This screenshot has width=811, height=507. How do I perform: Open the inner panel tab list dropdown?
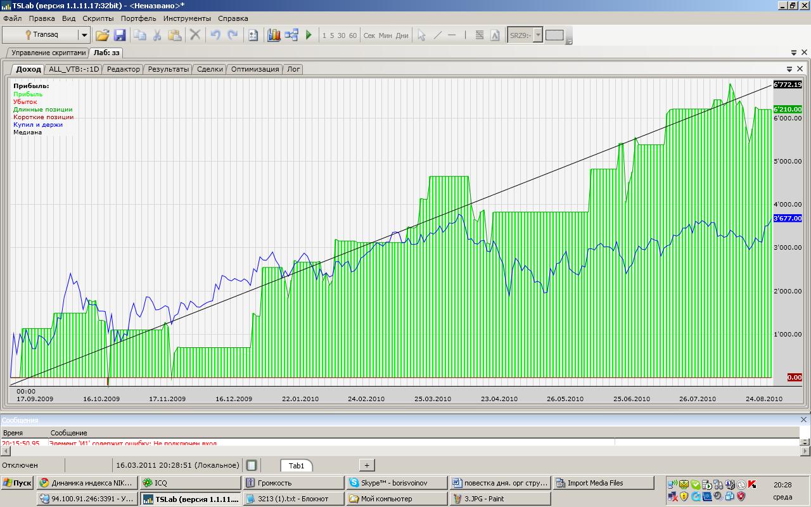click(789, 69)
